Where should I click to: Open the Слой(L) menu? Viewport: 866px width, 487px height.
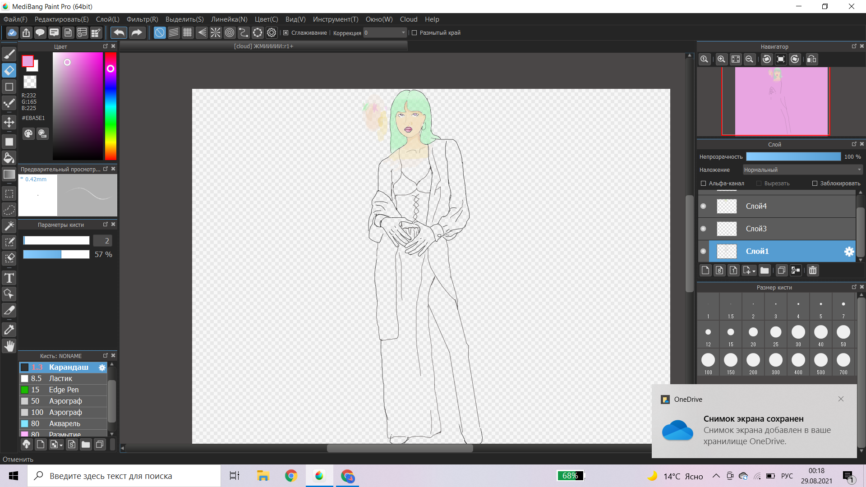(107, 19)
